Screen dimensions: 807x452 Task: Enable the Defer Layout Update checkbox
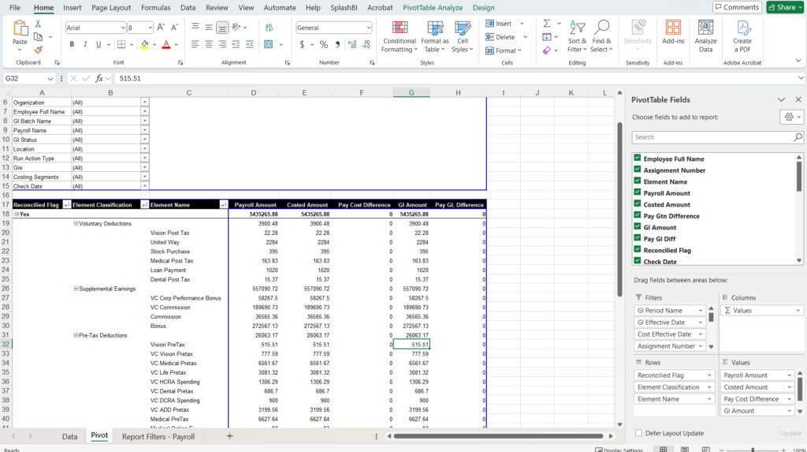coord(638,433)
